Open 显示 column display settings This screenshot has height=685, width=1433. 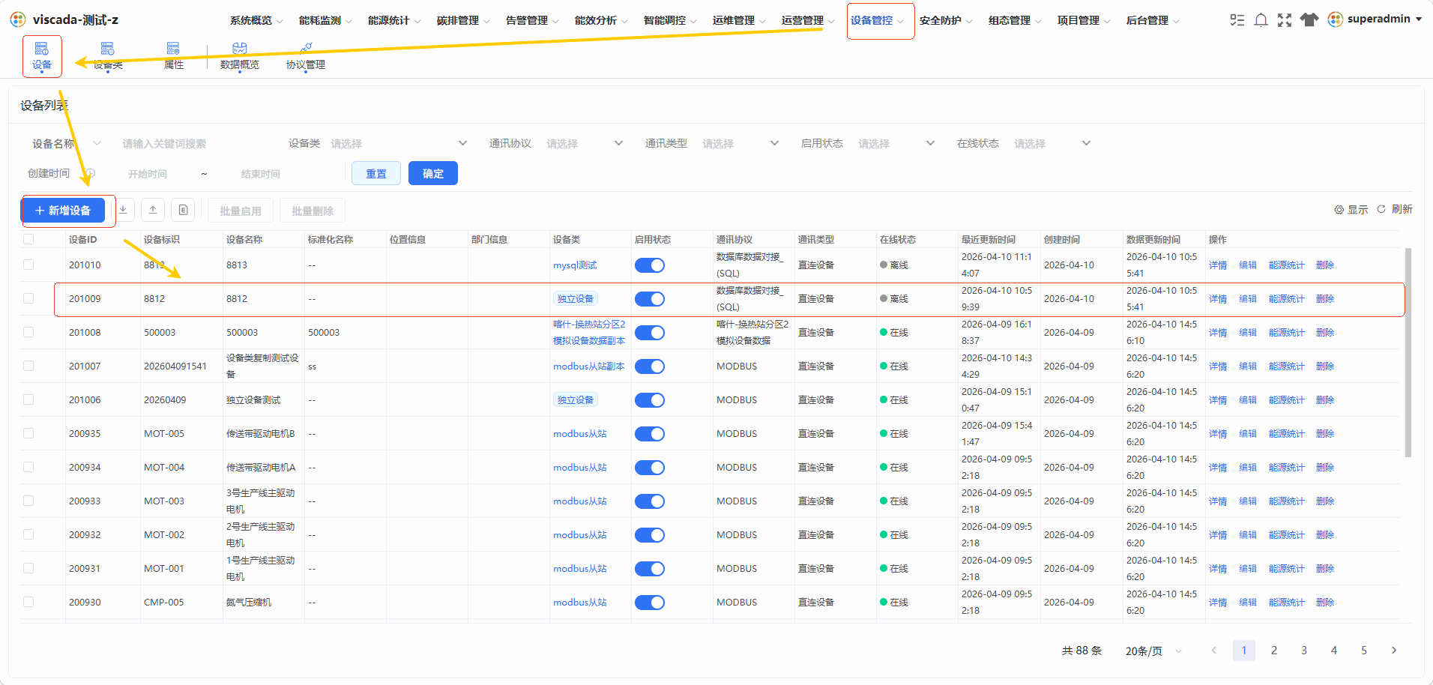[x=1351, y=210]
